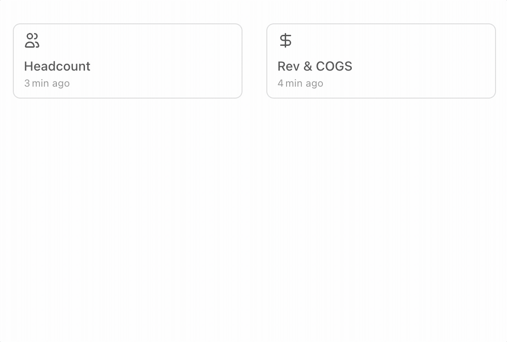This screenshot has width=507, height=342.
Task: Click the "3 min ago" timestamp
Action: [x=47, y=83]
